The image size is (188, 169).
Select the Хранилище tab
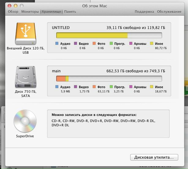coord(51,12)
